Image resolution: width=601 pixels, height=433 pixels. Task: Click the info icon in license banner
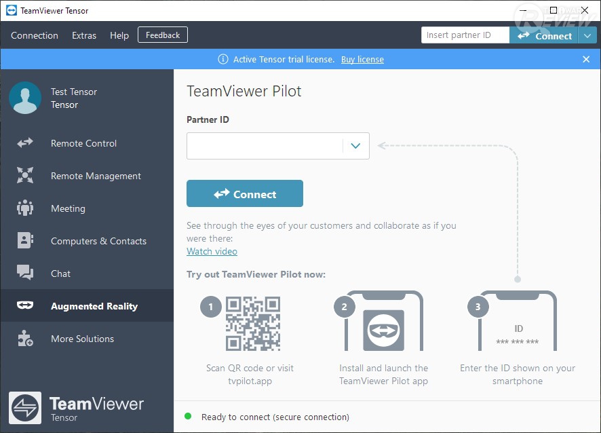pos(223,59)
